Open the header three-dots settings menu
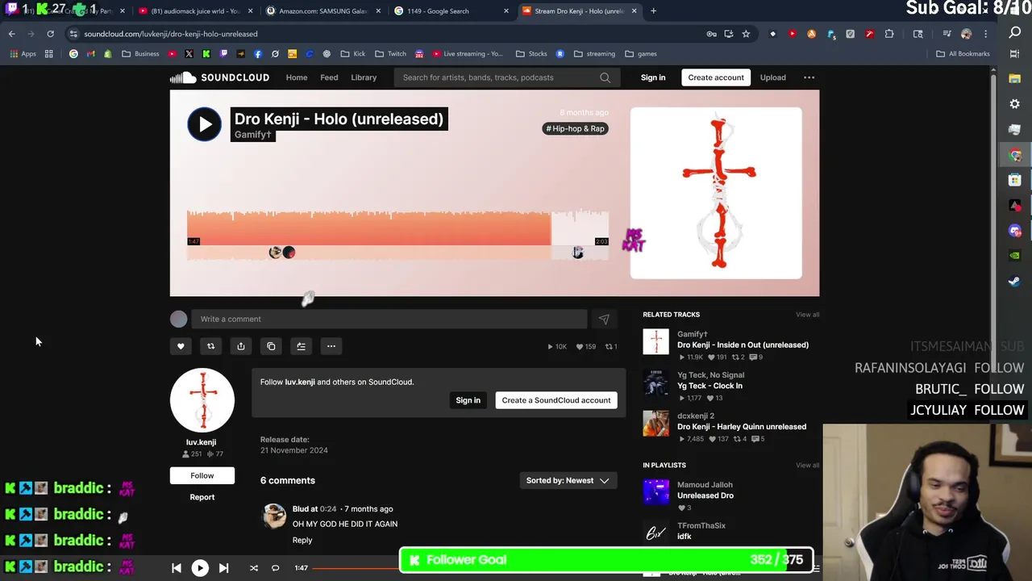 (809, 77)
